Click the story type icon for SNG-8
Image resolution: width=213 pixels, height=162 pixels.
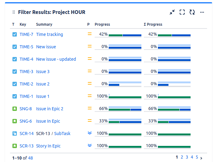click(x=15, y=109)
